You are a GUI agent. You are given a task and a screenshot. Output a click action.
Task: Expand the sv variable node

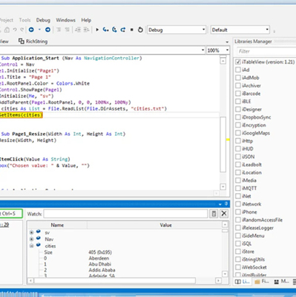pyautogui.click(x=31, y=232)
